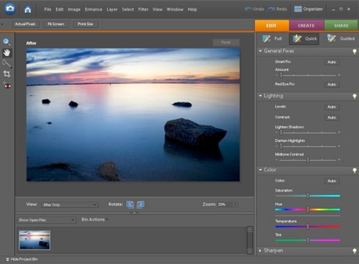Hide the Project Bin
This screenshot has height=264, width=359.
point(22,259)
